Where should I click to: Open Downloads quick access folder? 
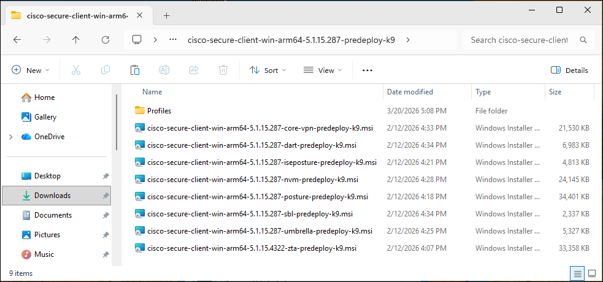pos(56,196)
